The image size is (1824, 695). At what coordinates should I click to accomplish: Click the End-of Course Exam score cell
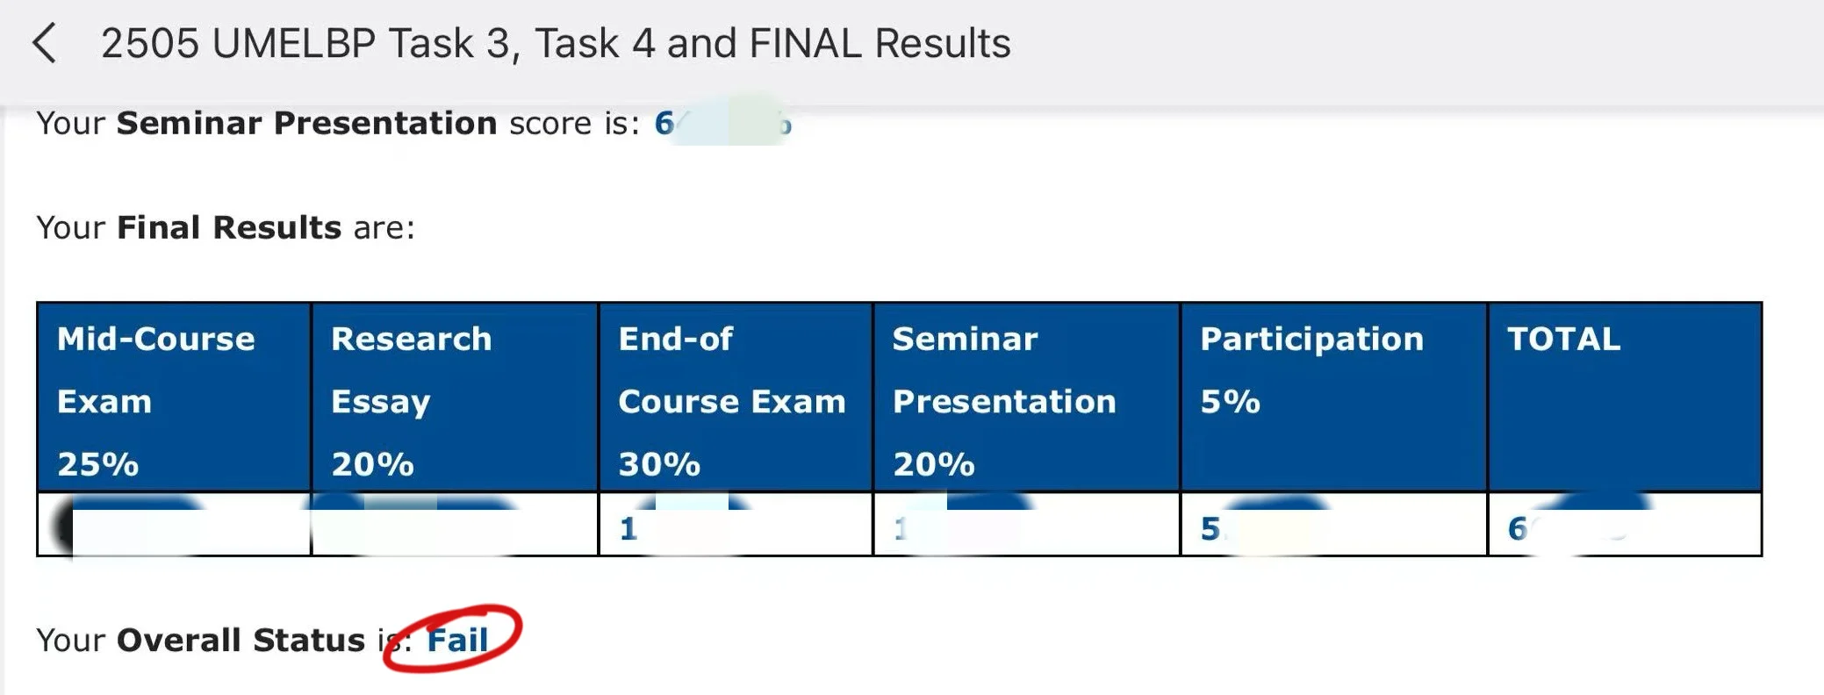(x=736, y=524)
